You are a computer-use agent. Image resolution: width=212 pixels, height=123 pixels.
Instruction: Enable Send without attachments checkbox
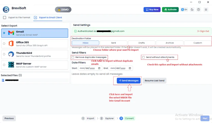pyautogui.click(x=144, y=57)
